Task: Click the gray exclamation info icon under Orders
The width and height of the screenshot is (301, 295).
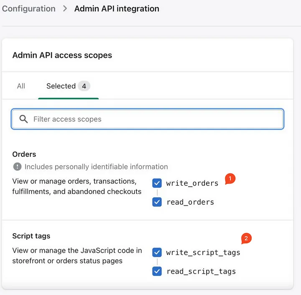Action: (17, 166)
